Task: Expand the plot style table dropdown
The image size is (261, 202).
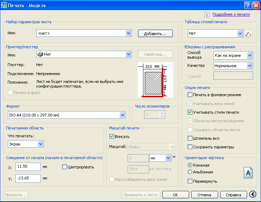Action: click(215, 34)
